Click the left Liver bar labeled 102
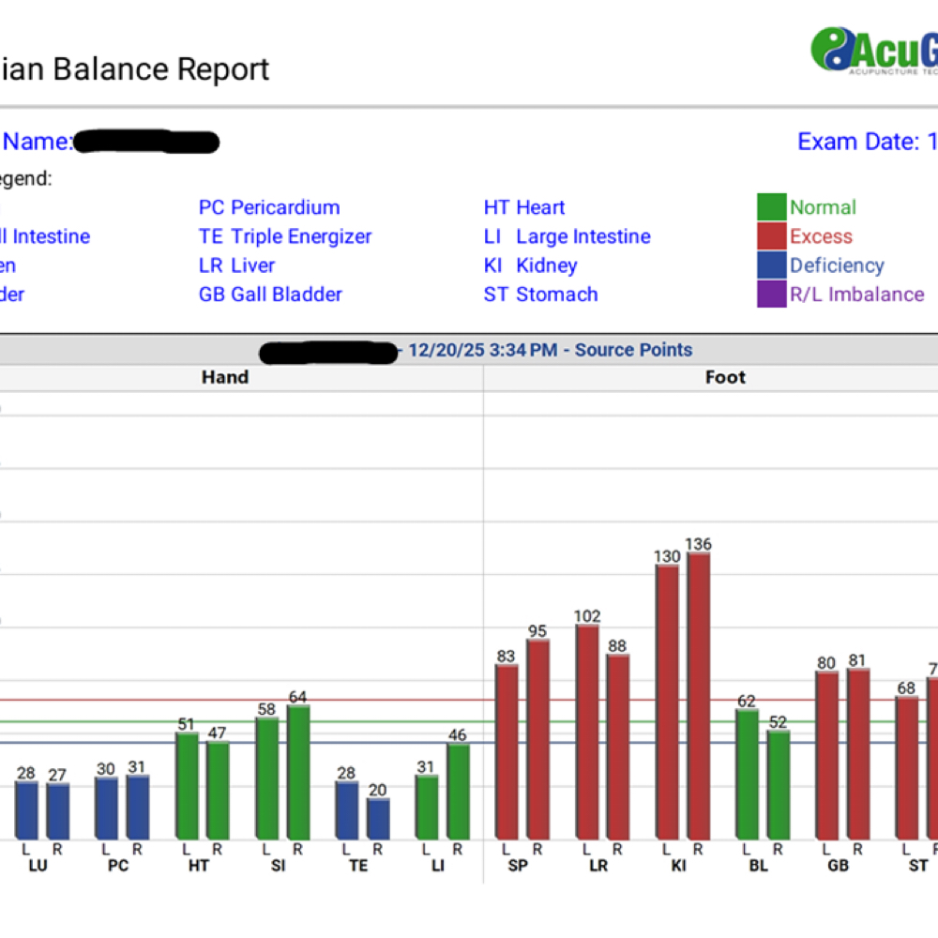 [x=587, y=732]
